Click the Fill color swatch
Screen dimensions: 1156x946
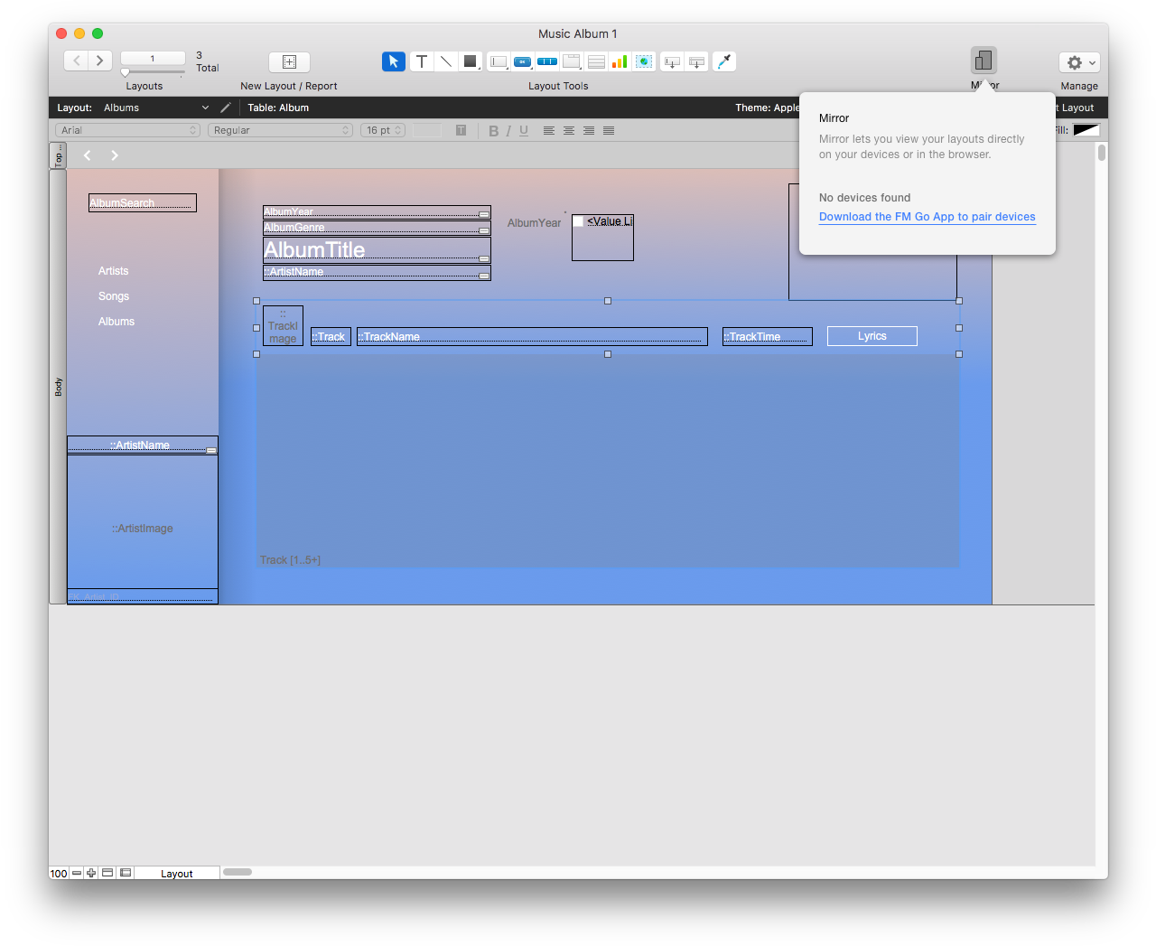[x=1086, y=130]
